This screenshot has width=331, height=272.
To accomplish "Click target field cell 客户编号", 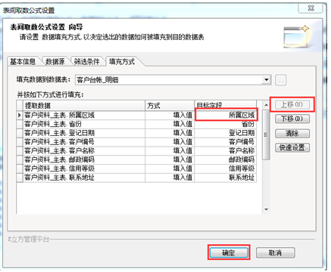I will pos(226,142).
